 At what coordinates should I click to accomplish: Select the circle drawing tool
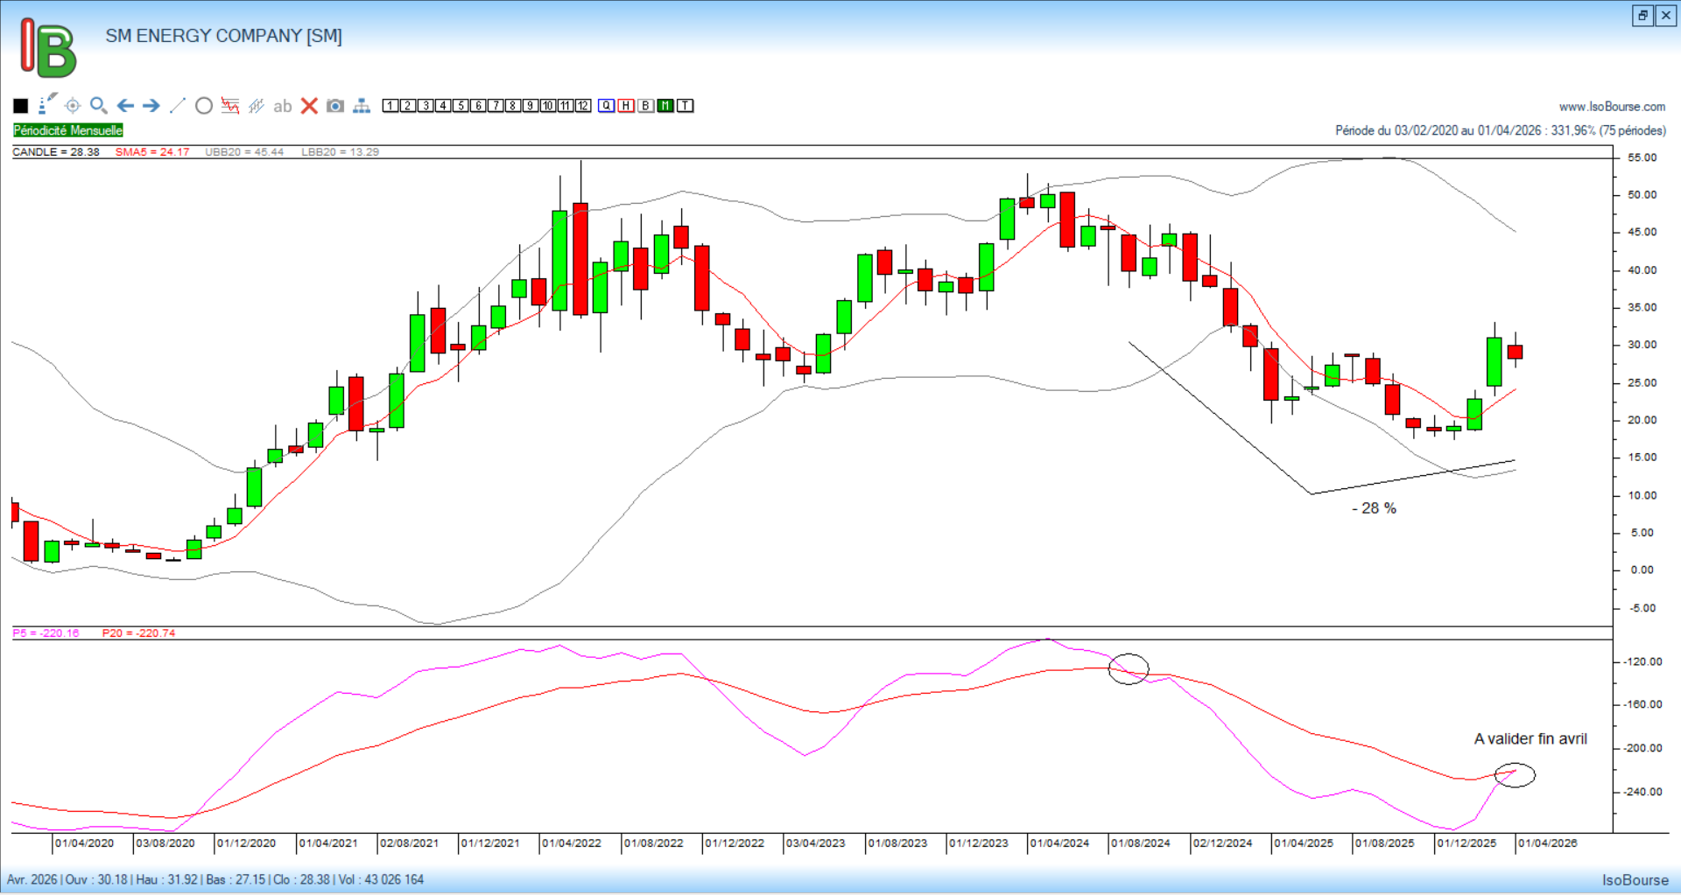tap(204, 106)
